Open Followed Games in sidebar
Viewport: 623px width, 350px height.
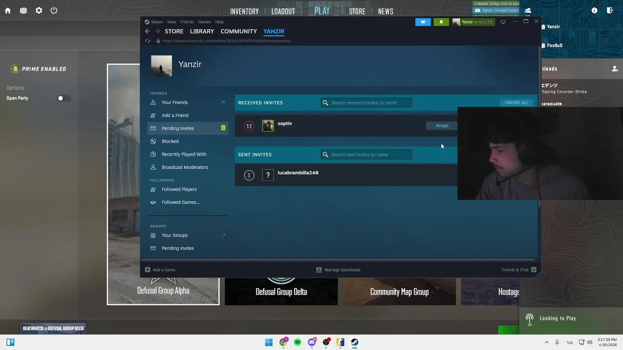tap(188, 202)
